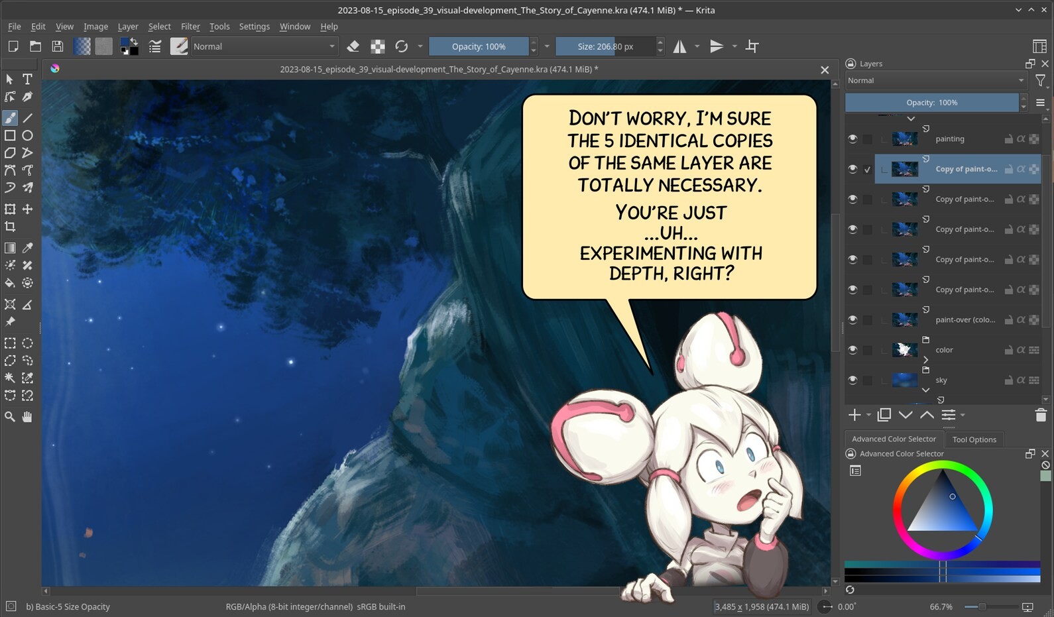Viewport: 1054px width, 617px height.
Task: Open the layer blending mode dropdown
Action: tap(935, 81)
